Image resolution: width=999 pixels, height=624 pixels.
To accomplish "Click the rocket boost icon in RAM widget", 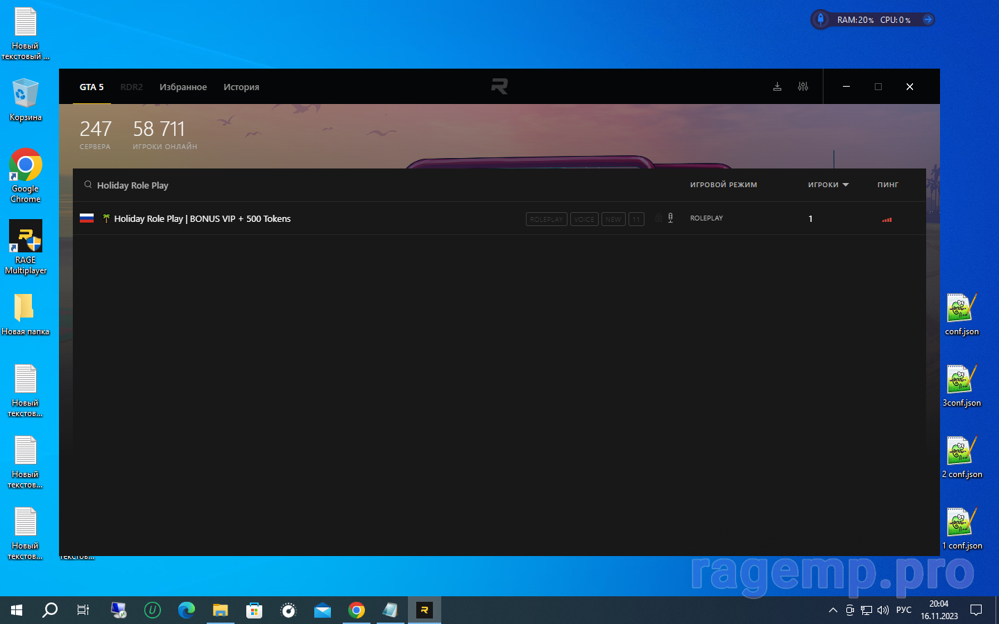I will (x=821, y=19).
